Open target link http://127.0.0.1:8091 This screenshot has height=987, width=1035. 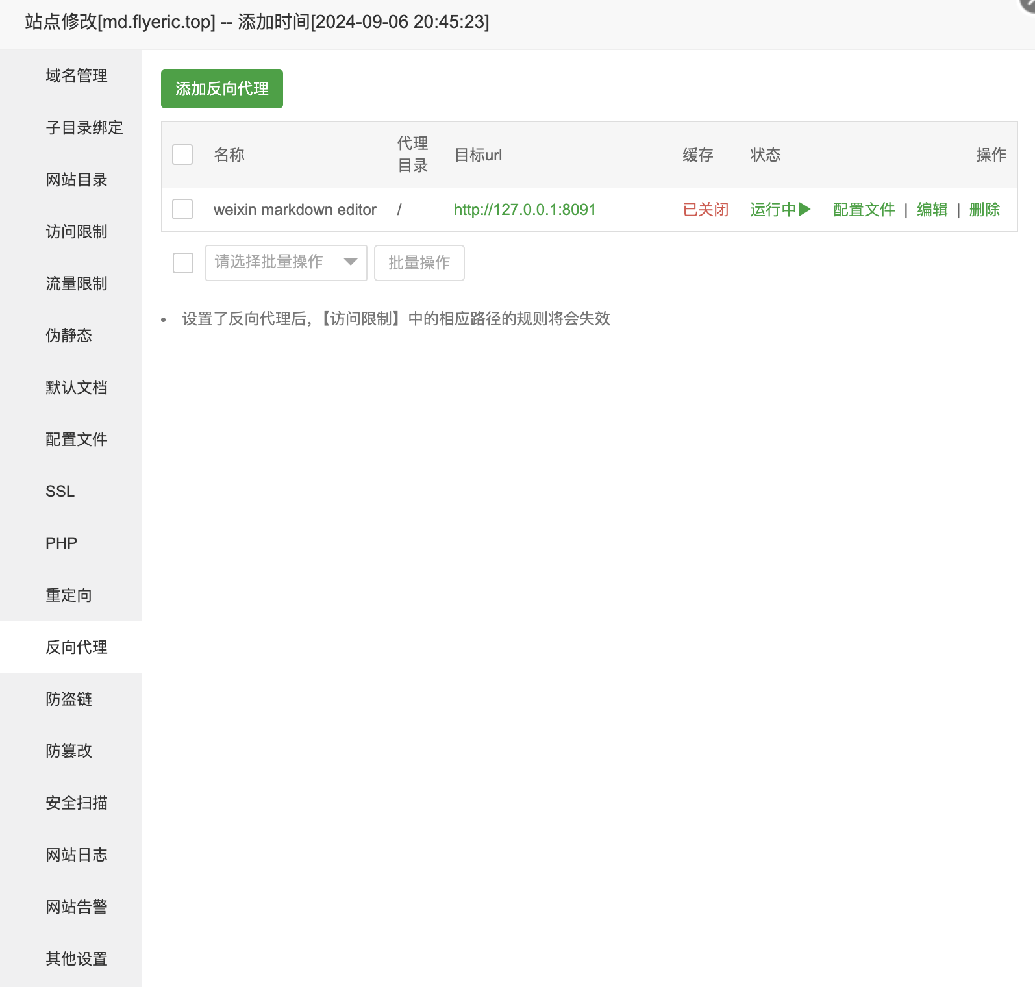(x=525, y=210)
